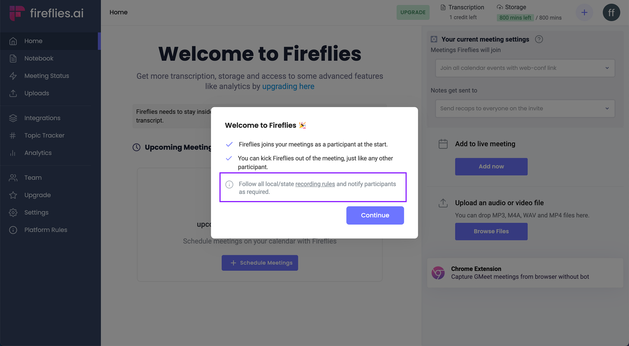629x346 pixels.
Task: Click the Schedule Meetings button
Action: pos(260,263)
